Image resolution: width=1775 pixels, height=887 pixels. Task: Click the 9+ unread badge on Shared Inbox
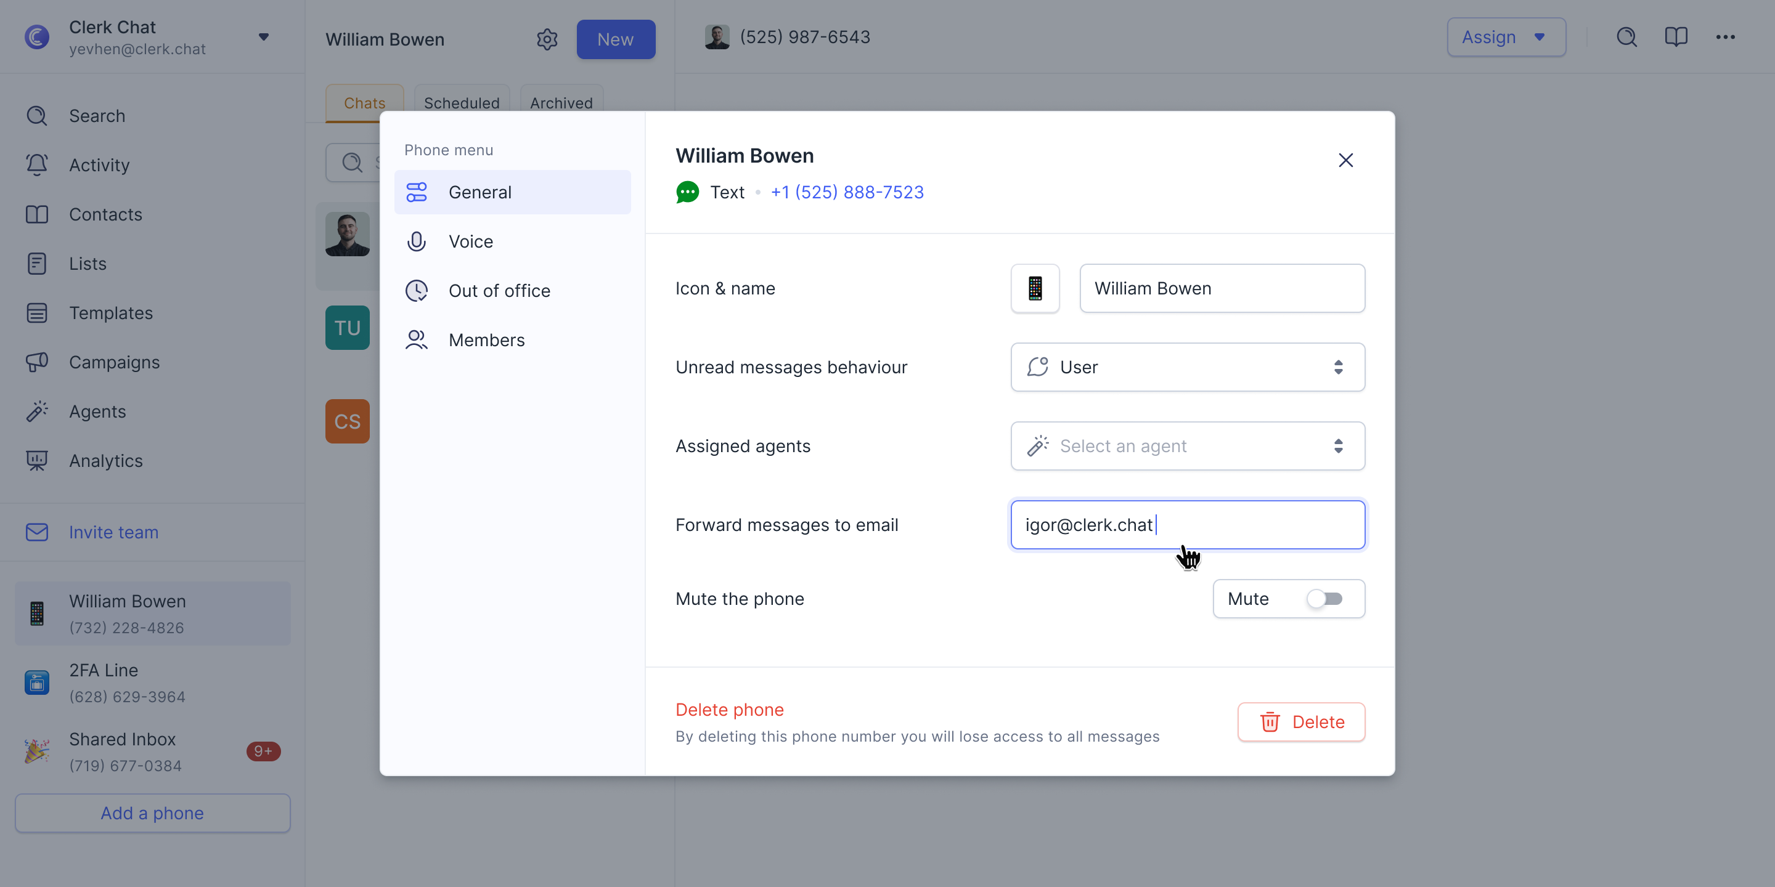point(263,751)
